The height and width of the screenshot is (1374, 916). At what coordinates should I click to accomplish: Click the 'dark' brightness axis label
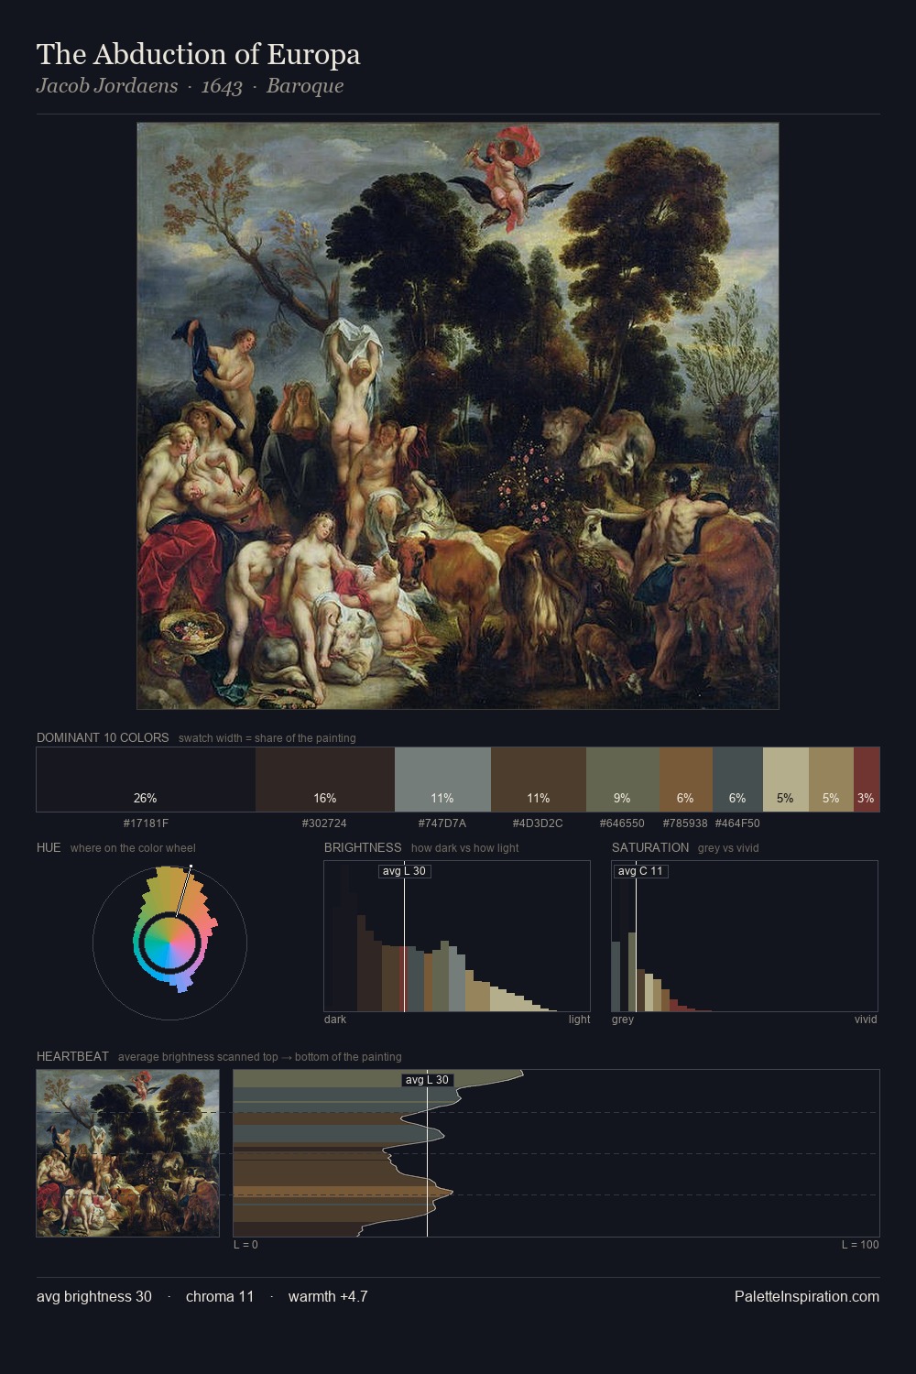(x=335, y=1020)
